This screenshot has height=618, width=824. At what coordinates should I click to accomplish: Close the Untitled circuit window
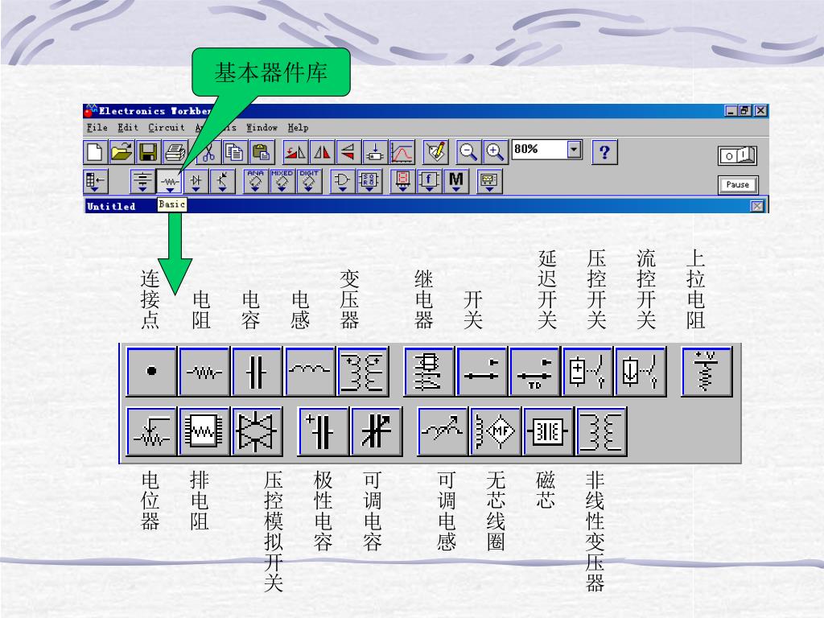pos(757,206)
